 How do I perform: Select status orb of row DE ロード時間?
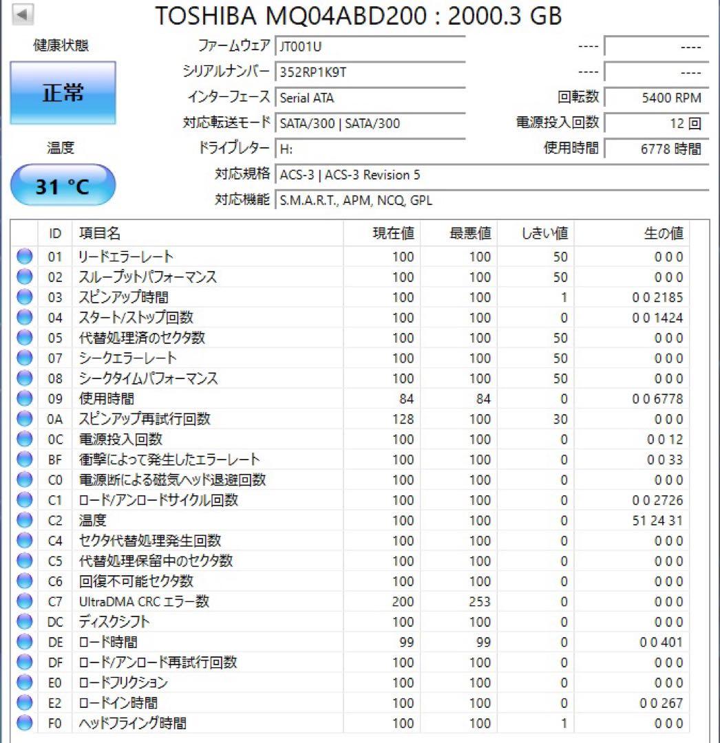[x=25, y=642]
